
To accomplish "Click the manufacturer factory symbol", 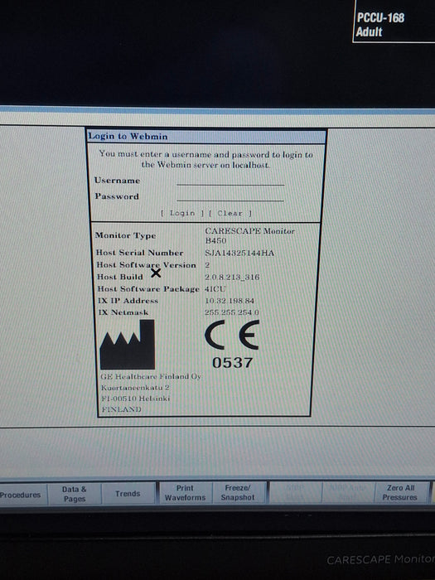I will 128,345.
